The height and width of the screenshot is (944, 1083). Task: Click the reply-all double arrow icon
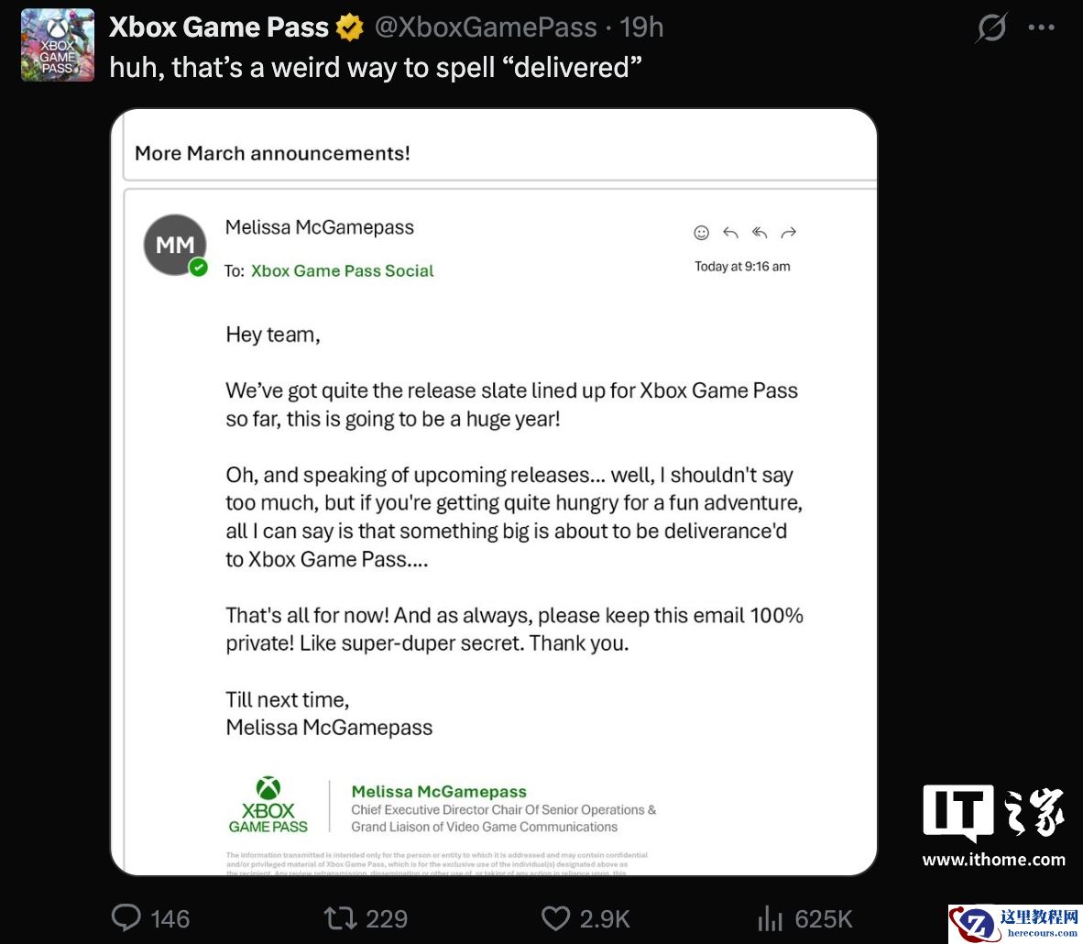[x=760, y=233]
